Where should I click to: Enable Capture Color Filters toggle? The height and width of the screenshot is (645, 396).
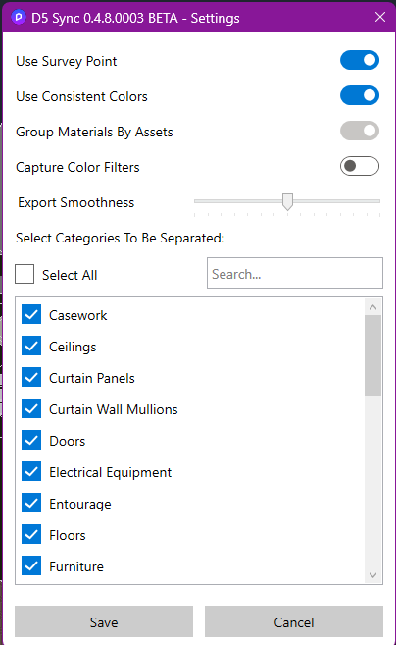point(360,166)
